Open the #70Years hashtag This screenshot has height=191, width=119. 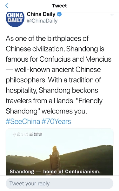pos(56,121)
